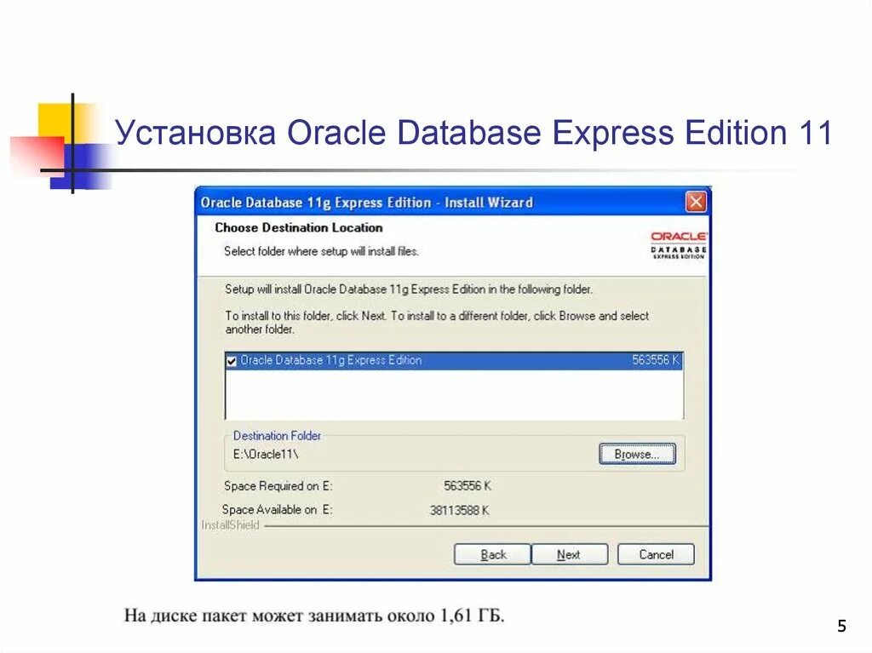Click the Space Required value 563556 K
The width and height of the screenshot is (872, 653).
pos(468,486)
